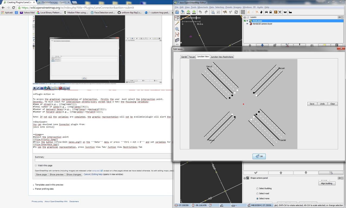346x208 pixels.
Task: Click the 'Editing help' link
Action: (97, 175)
